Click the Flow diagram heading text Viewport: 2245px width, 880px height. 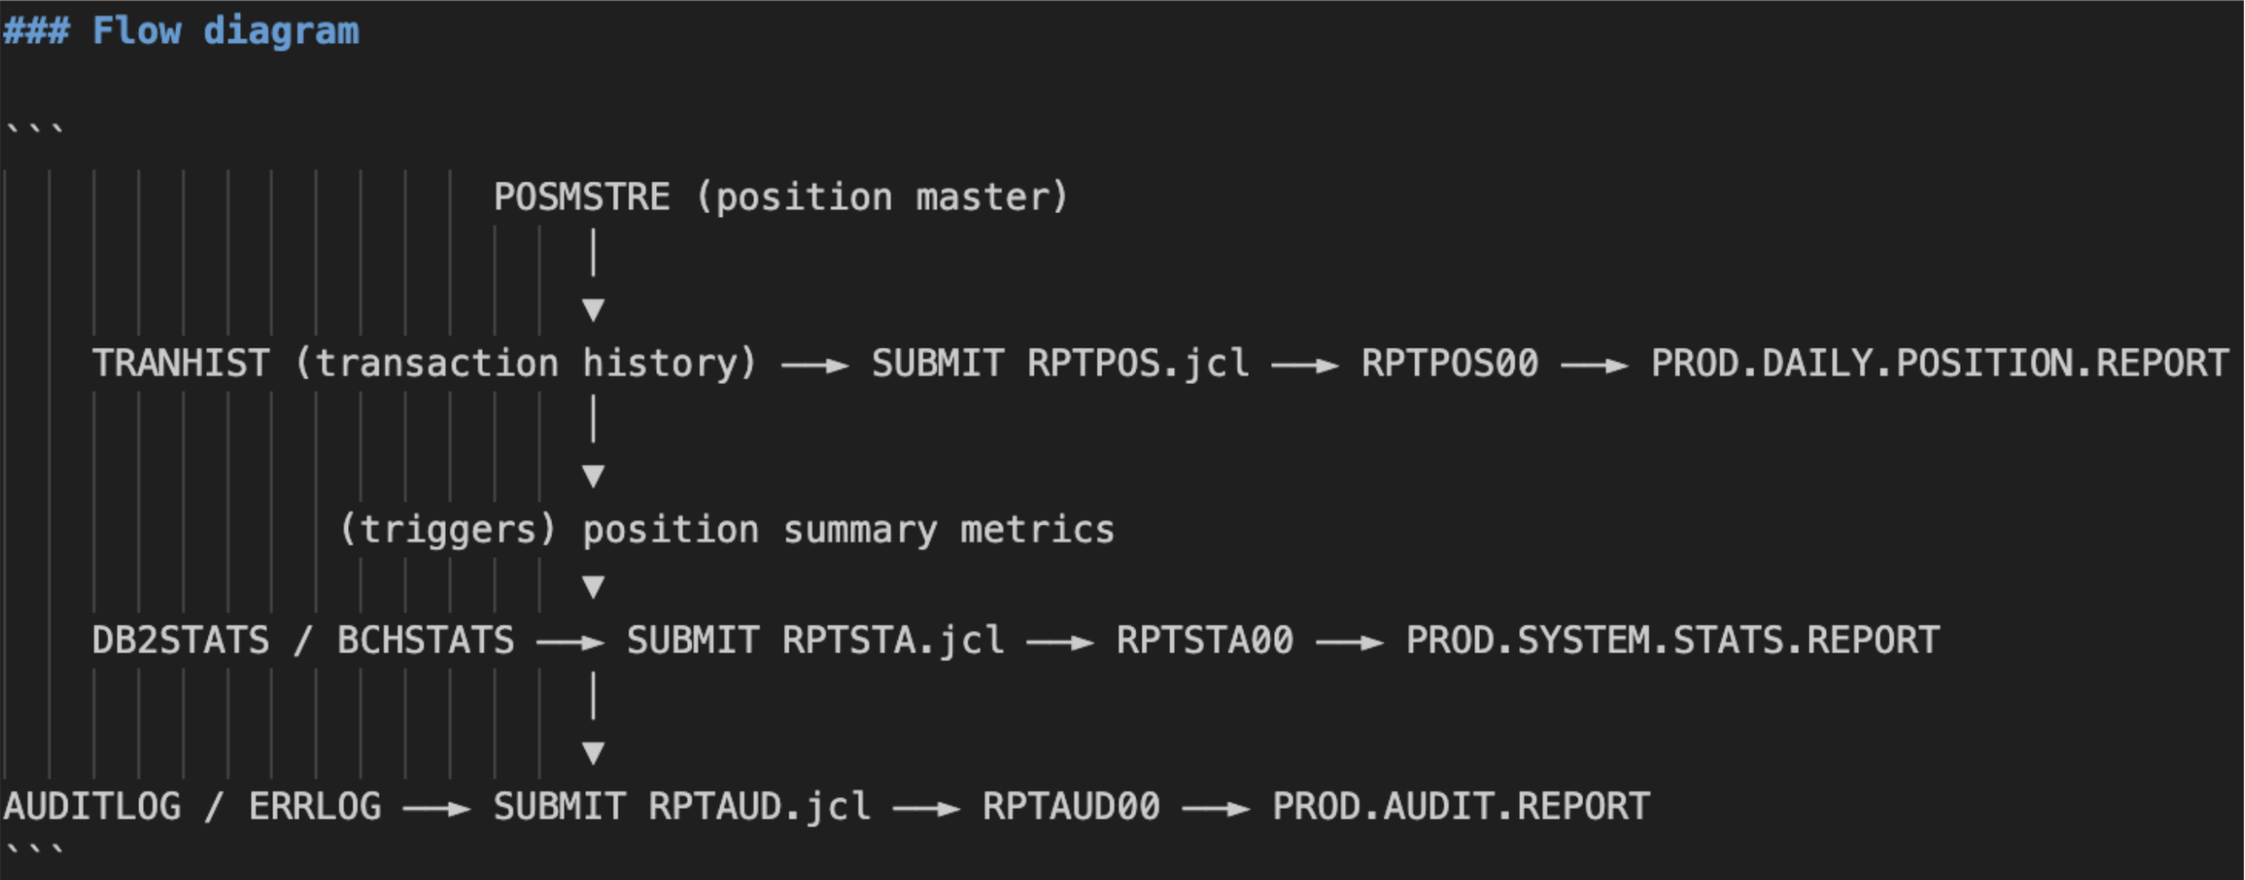click(224, 31)
